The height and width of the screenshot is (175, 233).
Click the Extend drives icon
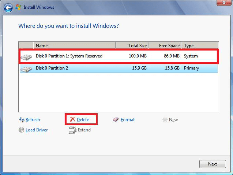(72, 130)
